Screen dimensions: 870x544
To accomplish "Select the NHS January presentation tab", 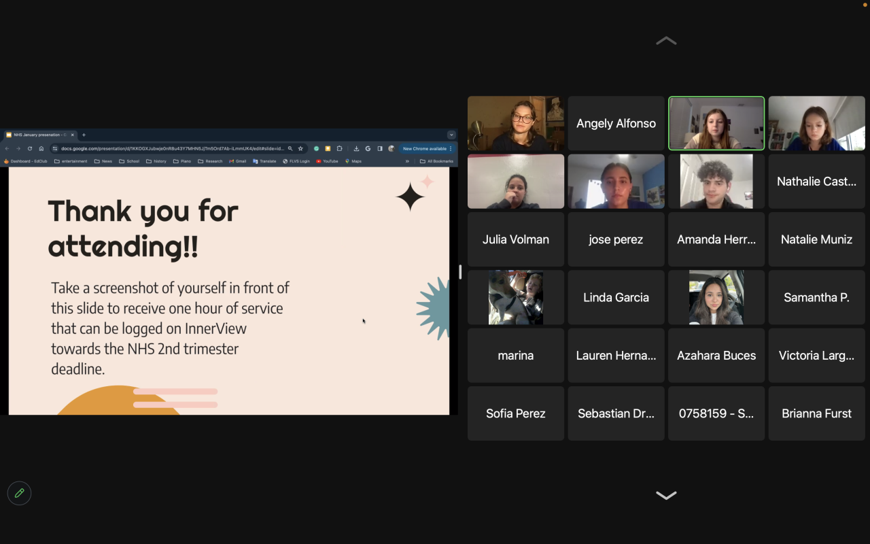I will tap(40, 135).
